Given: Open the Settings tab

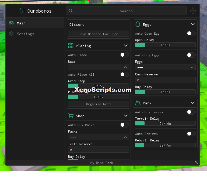Looking at the screenshot, I should 35,34.
